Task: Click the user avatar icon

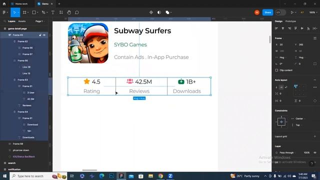Action: point(257,12)
